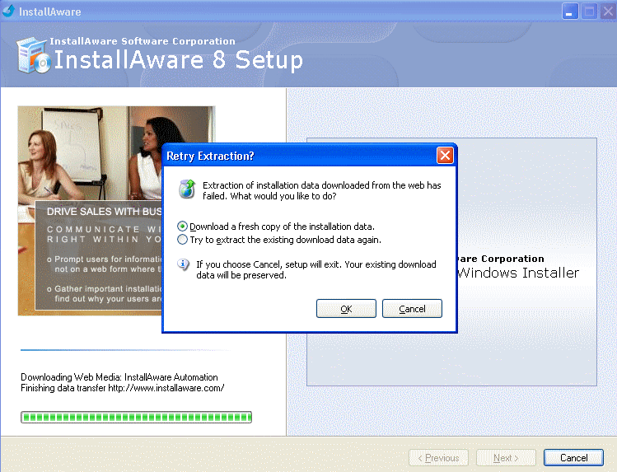Click 'Windows Installer' text in right panel
This screenshot has height=472, width=617.
[518, 273]
